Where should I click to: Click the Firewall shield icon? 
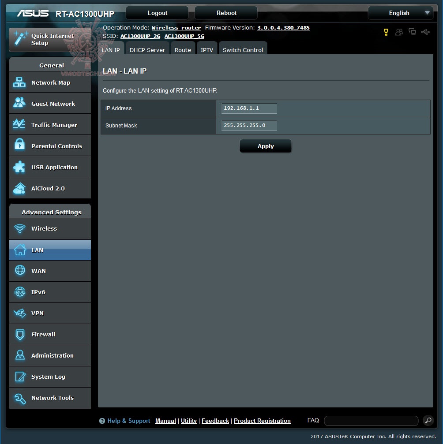(x=20, y=334)
